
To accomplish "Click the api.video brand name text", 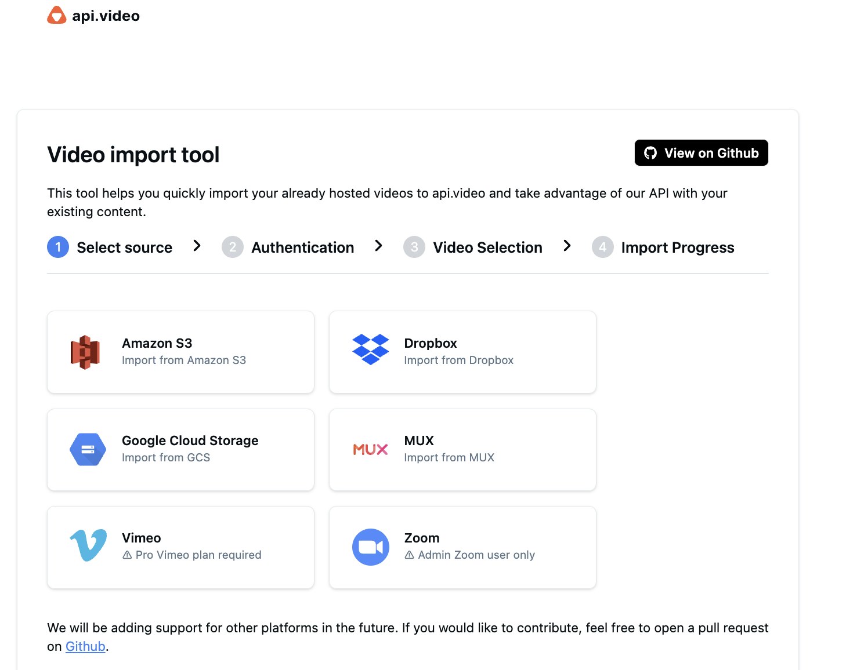I will [106, 16].
